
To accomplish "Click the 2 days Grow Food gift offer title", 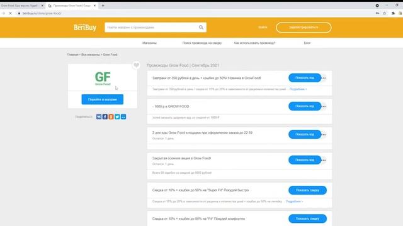I will tap(202, 132).
